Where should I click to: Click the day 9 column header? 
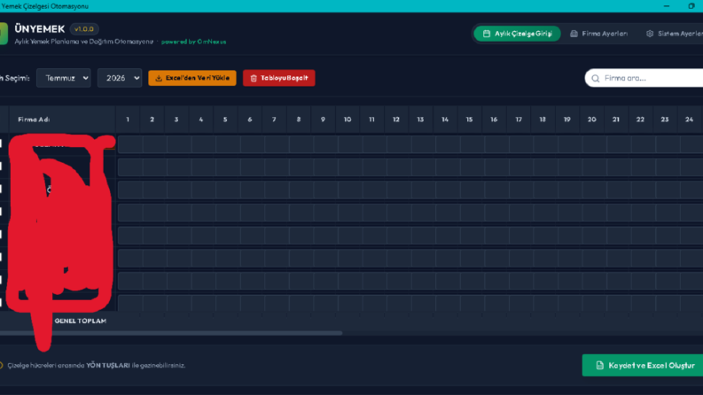click(323, 120)
